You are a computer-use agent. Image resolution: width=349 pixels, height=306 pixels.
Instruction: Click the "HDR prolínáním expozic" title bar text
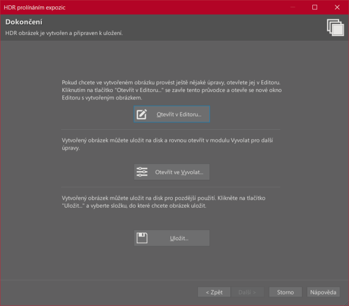pos(34,7)
